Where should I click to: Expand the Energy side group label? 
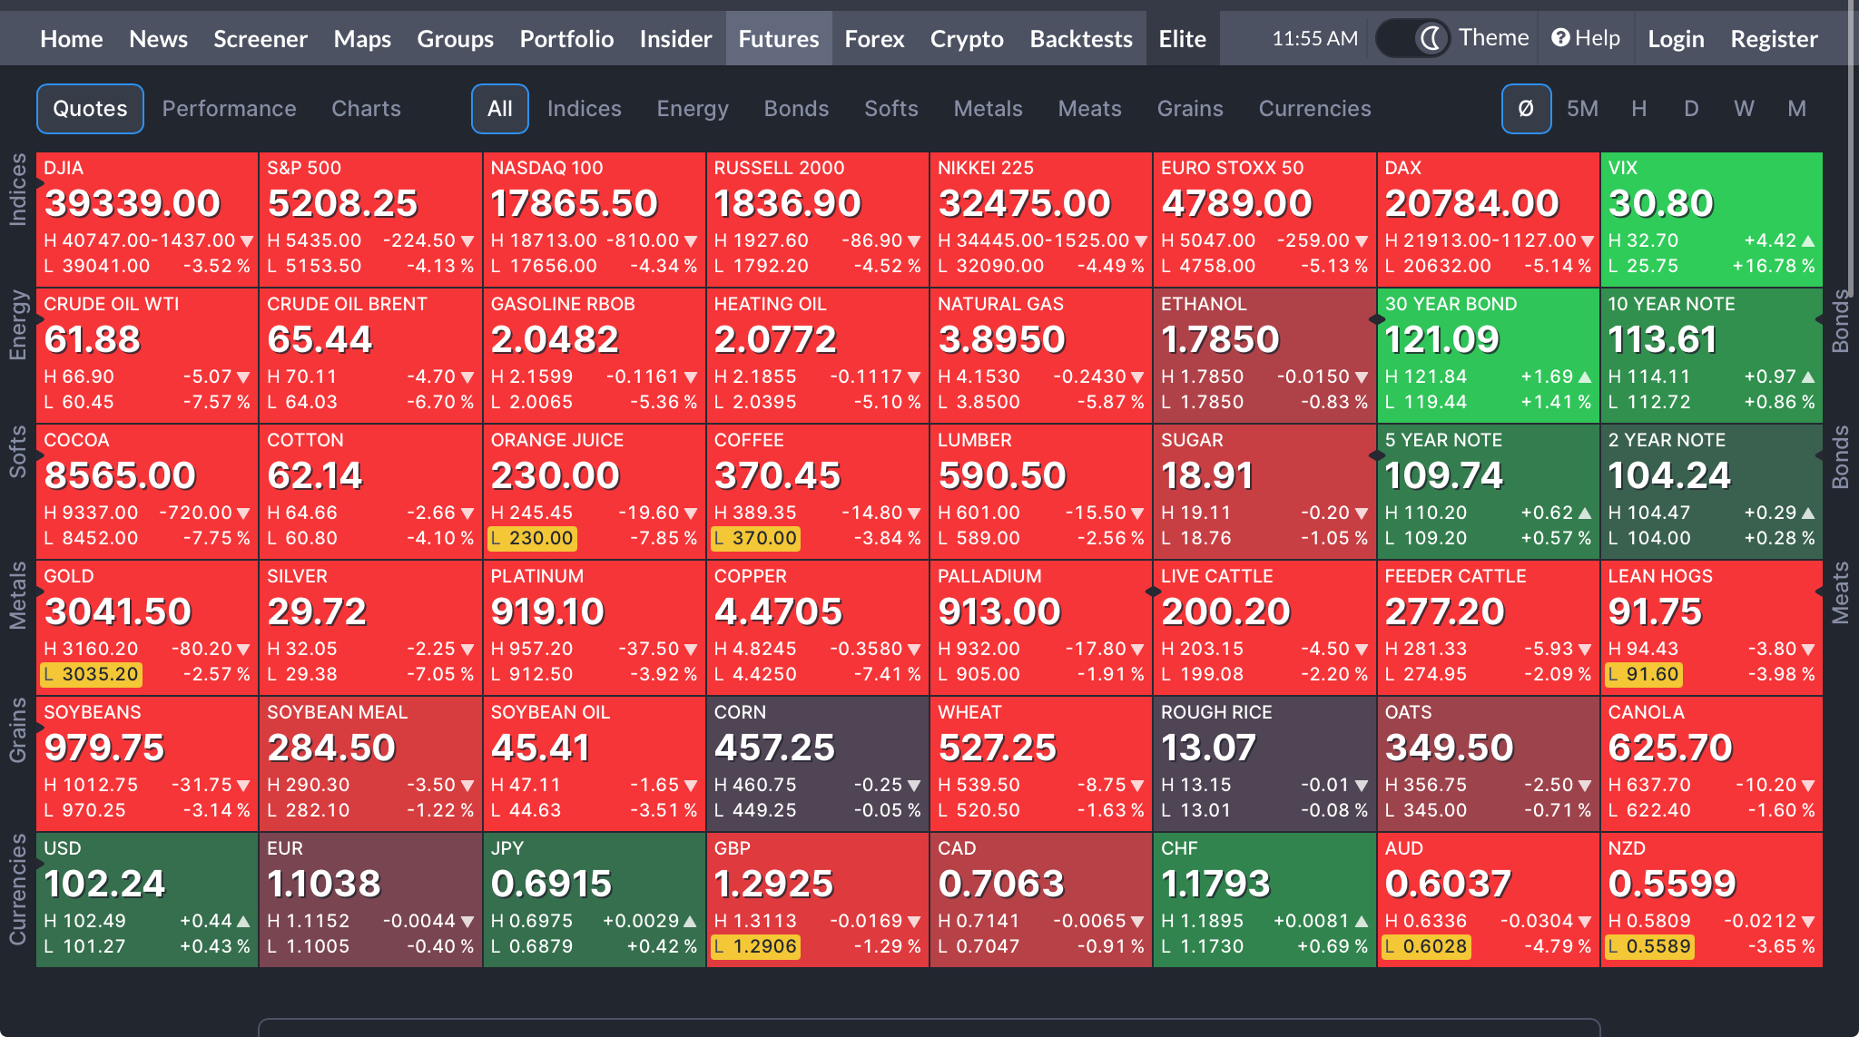coord(17,325)
